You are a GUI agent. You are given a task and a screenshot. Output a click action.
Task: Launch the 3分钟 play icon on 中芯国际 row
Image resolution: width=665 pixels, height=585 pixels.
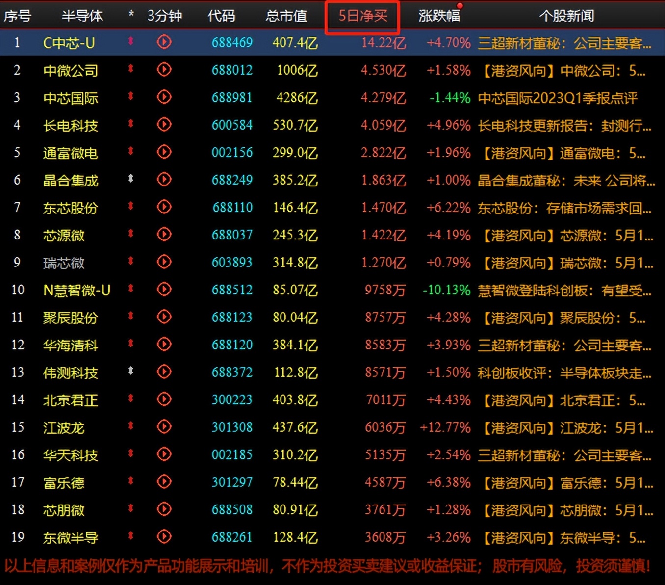(164, 97)
